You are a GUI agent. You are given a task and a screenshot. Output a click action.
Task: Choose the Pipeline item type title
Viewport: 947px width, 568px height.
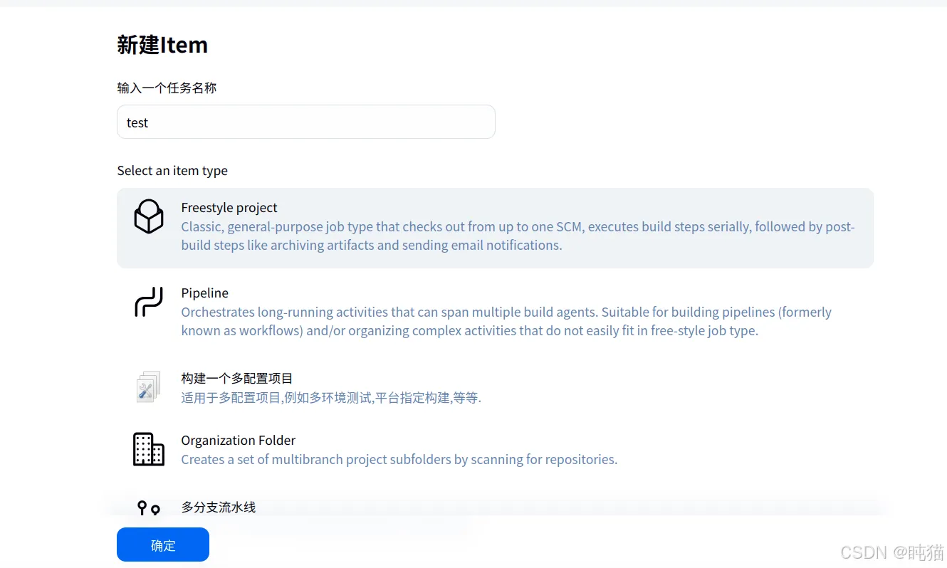click(x=204, y=293)
